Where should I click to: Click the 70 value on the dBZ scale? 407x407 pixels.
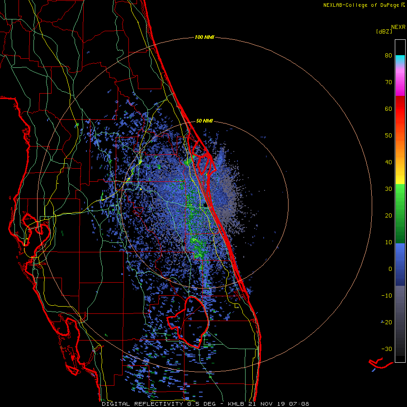point(388,82)
